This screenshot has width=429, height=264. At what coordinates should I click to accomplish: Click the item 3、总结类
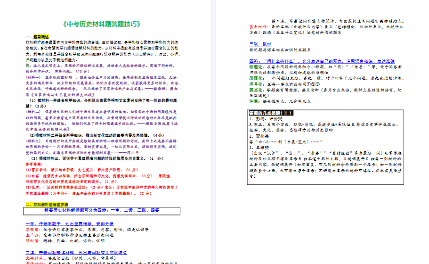259,148
